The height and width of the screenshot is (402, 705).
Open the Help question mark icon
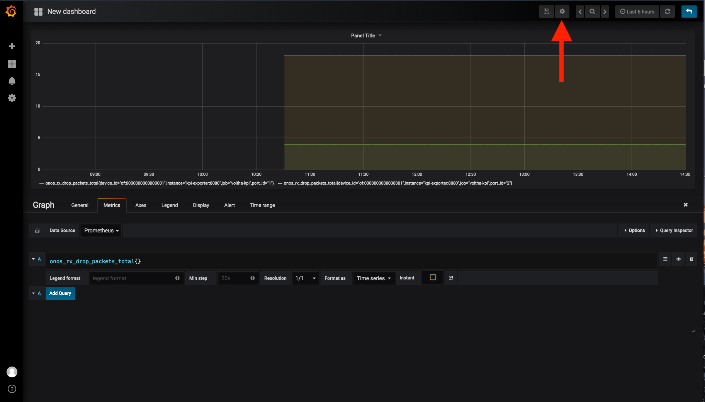click(12, 389)
